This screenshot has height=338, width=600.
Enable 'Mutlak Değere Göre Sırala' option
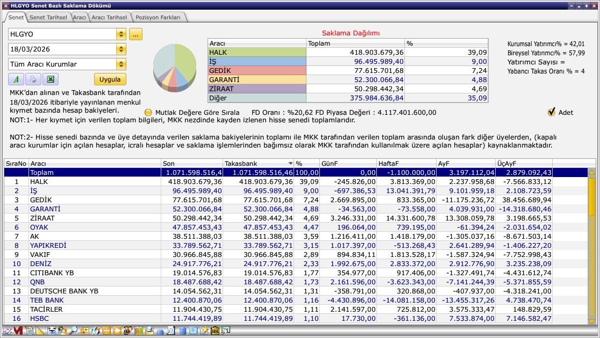point(148,113)
